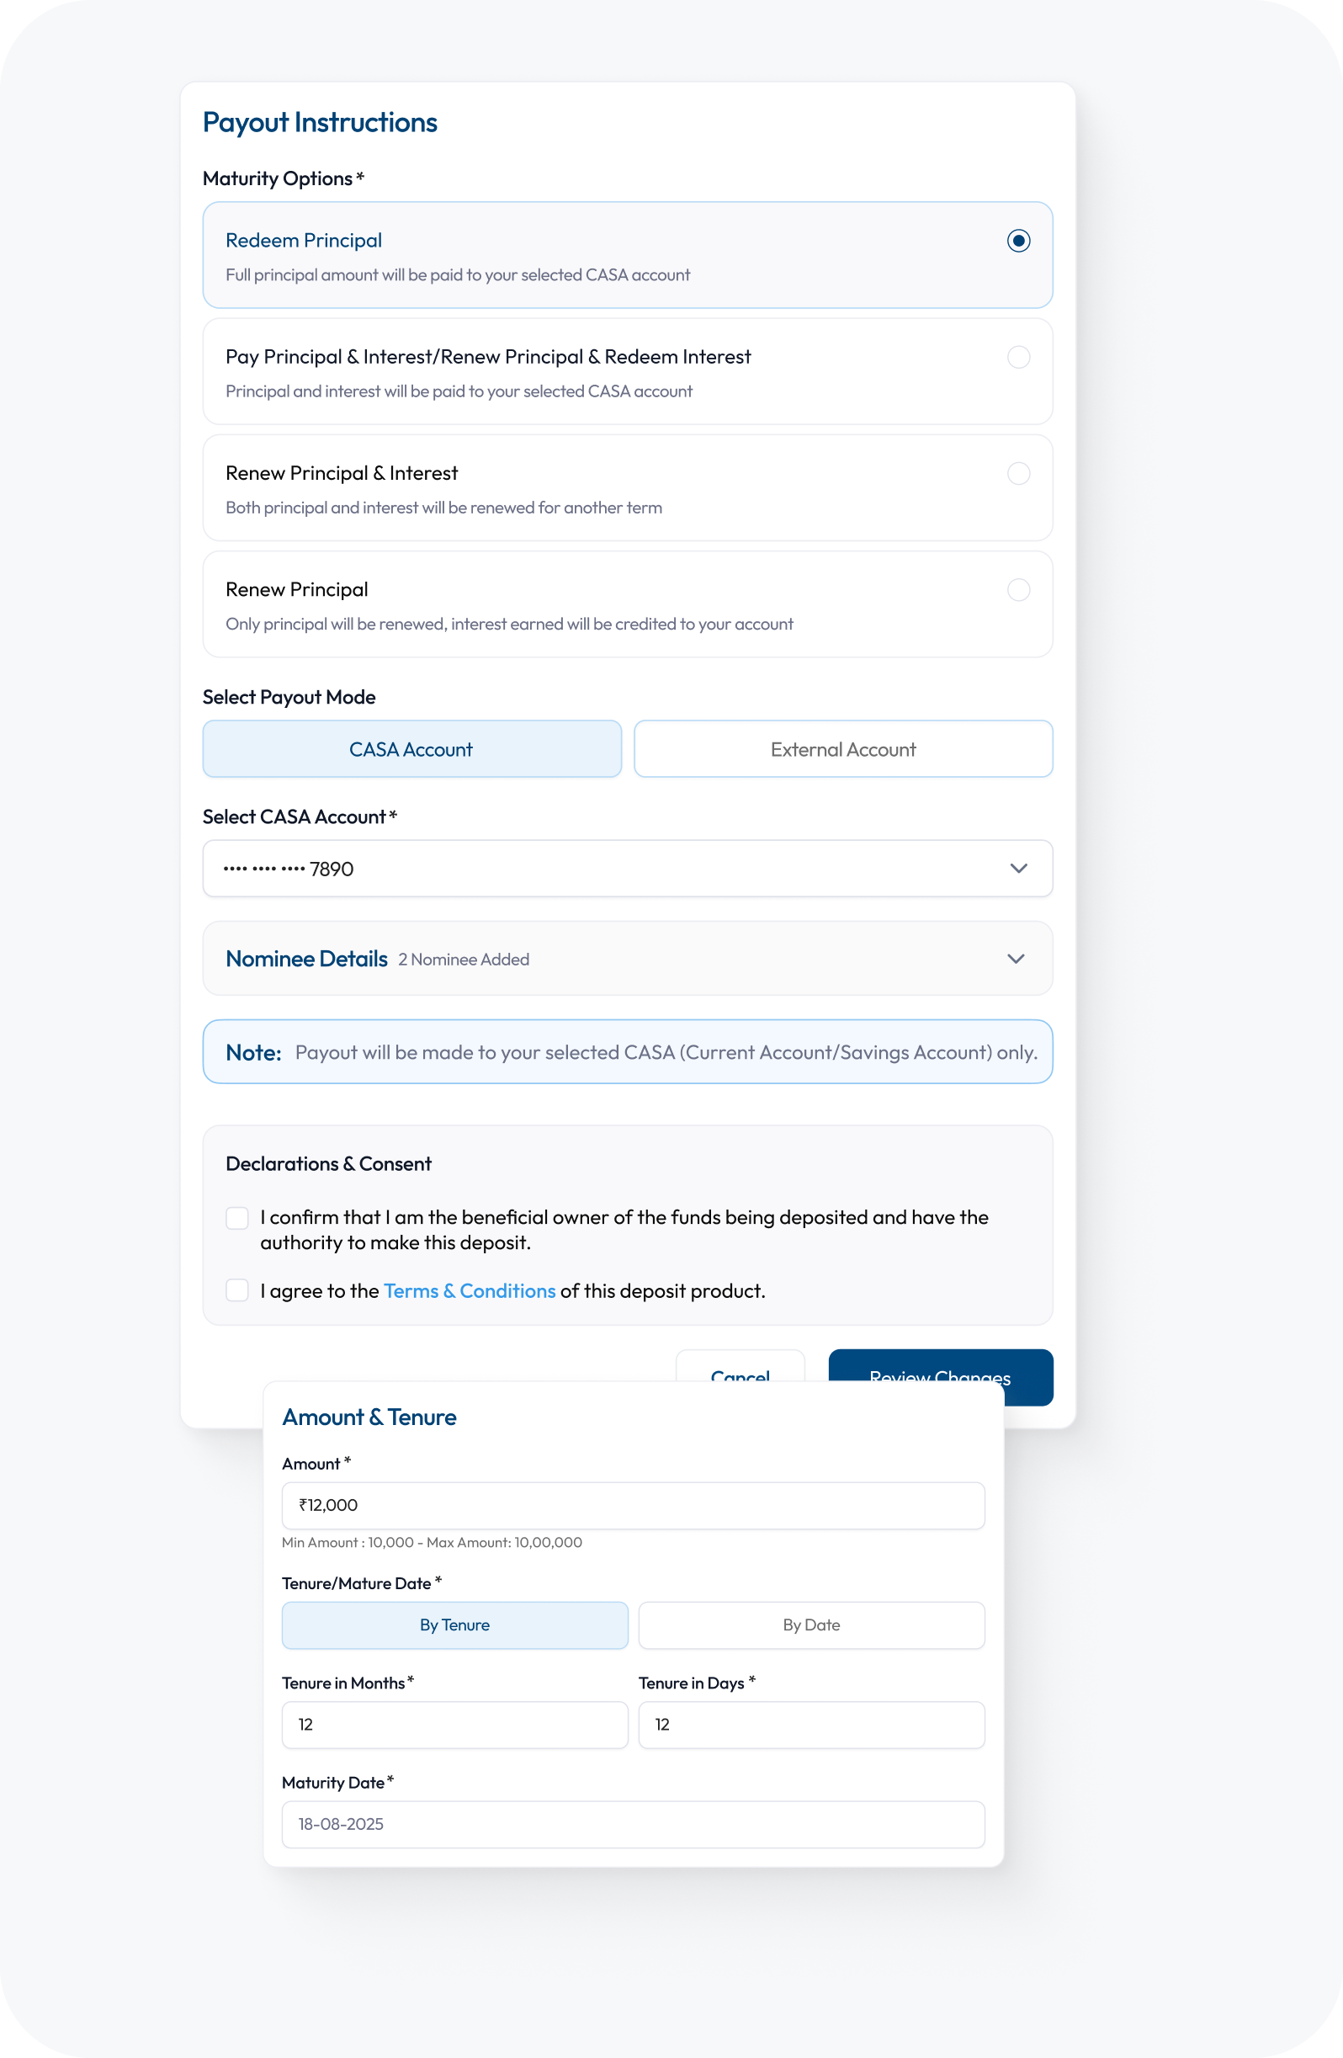Switch payout mode to External Account

tap(842, 749)
